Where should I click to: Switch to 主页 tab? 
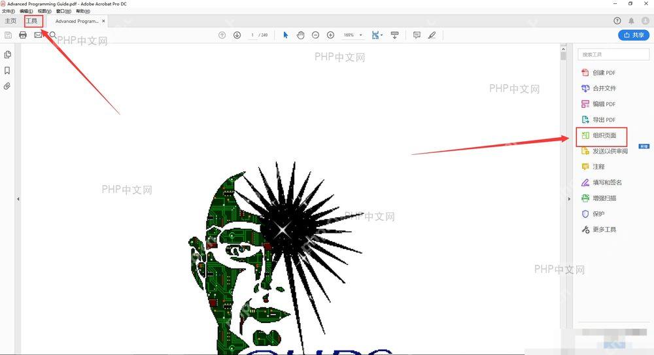click(x=10, y=21)
